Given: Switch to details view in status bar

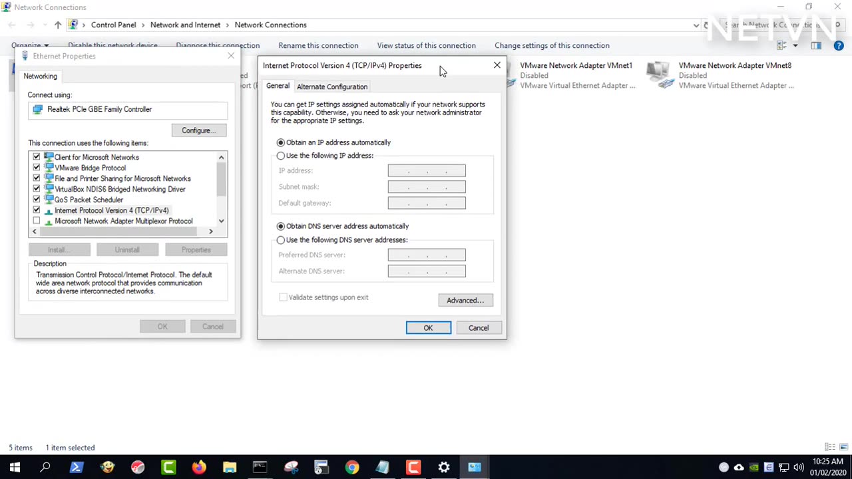Looking at the screenshot, I should click(x=830, y=447).
